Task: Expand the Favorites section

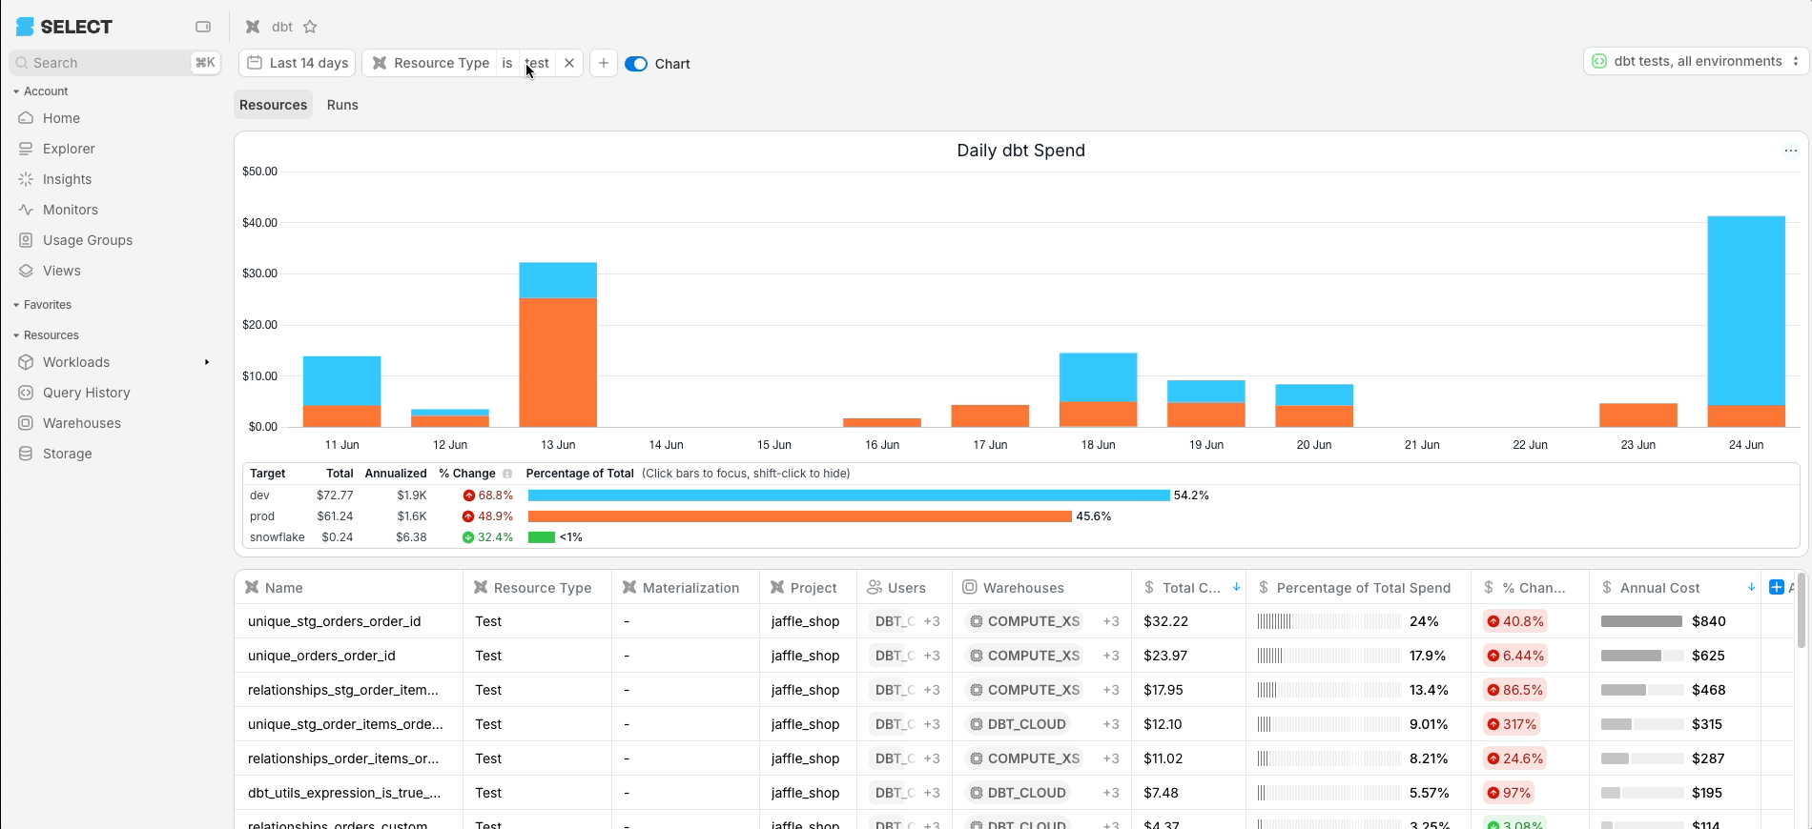Action: coord(43,305)
